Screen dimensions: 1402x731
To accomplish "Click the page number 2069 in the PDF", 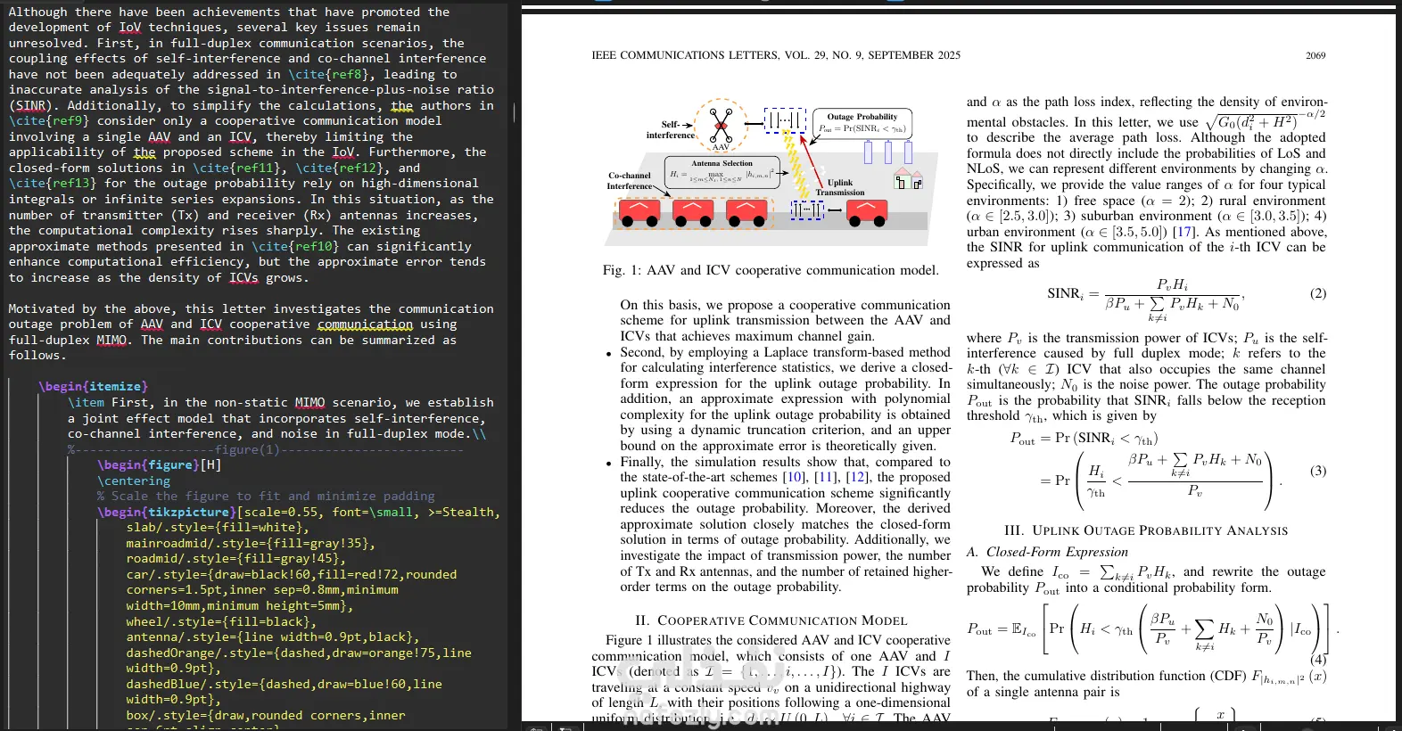I will click(1315, 55).
